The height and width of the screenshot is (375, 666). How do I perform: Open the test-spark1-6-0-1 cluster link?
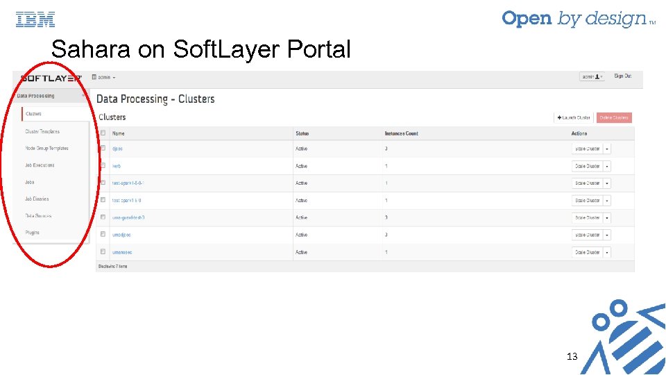(x=128, y=183)
